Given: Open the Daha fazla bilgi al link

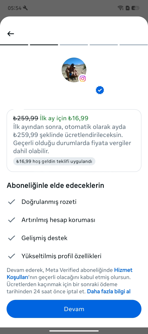Looking at the screenshot, I should tap(108, 291).
